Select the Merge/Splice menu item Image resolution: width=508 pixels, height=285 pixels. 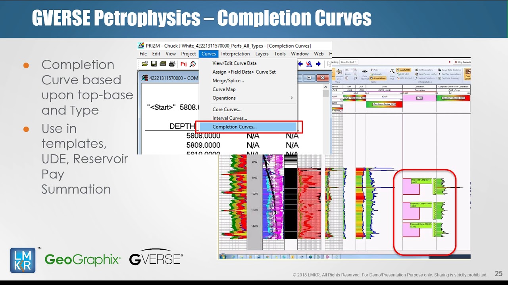tap(248, 81)
